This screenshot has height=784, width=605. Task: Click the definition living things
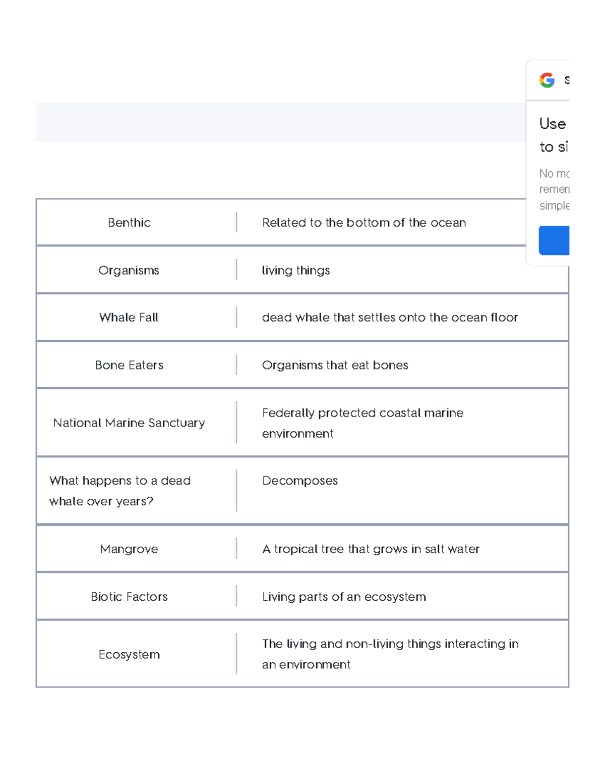point(295,270)
